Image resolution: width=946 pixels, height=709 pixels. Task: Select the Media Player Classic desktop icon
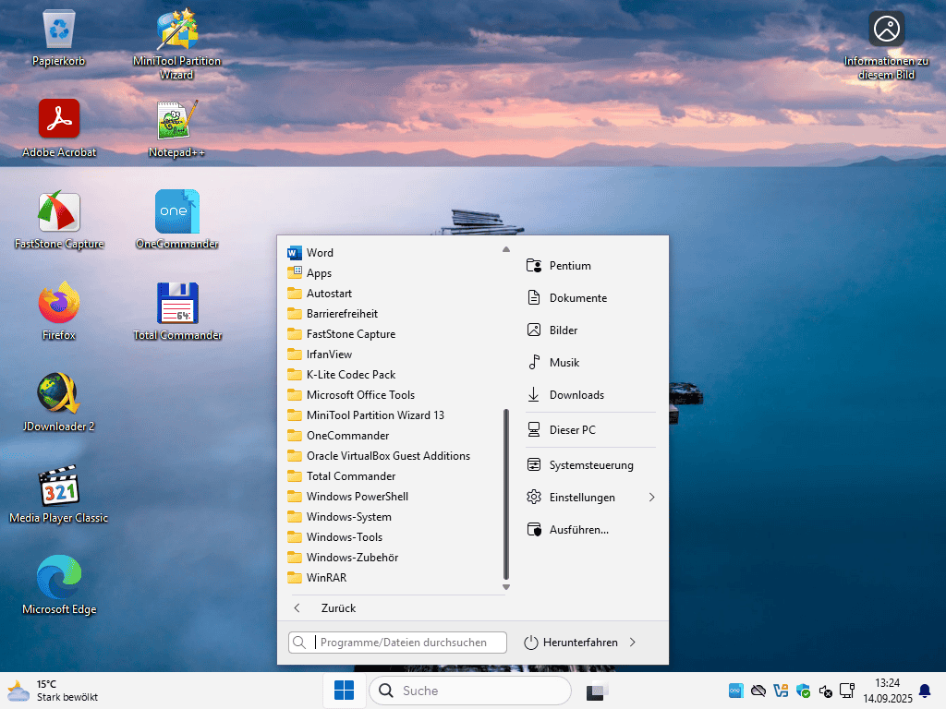(58, 494)
